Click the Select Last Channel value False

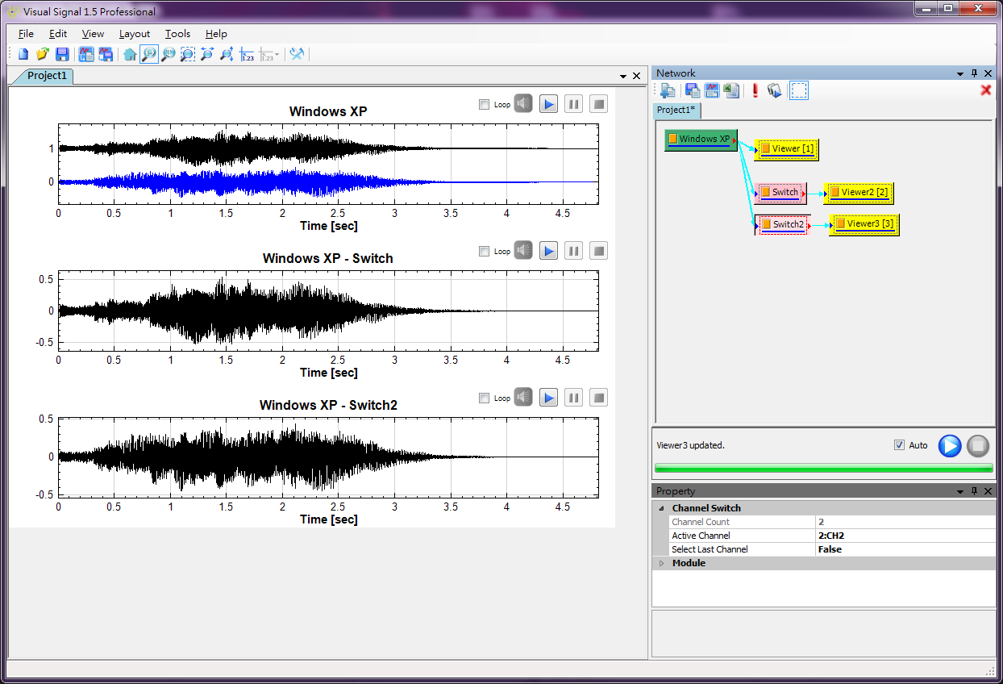(906, 549)
